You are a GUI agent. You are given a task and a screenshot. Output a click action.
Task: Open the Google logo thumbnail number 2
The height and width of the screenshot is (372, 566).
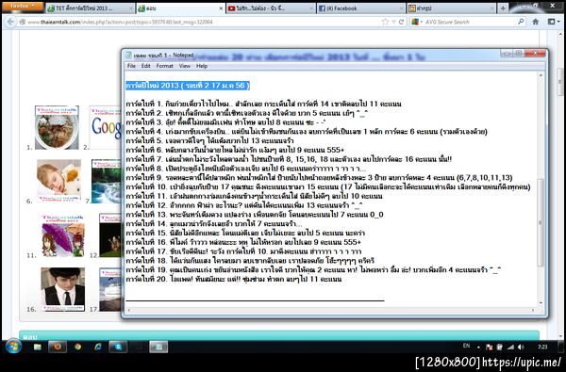(105, 127)
